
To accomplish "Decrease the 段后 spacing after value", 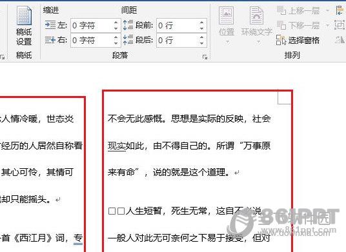I will (x=201, y=43).
